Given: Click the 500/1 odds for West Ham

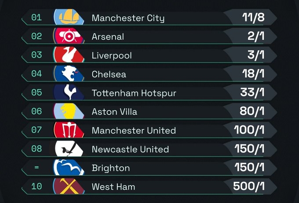Looking at the screenshot, I should [249, 186].
